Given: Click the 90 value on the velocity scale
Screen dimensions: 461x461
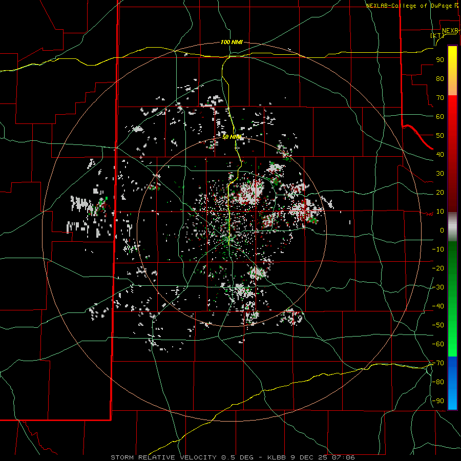Looking at the screenshot, I should tap(440, 60).
